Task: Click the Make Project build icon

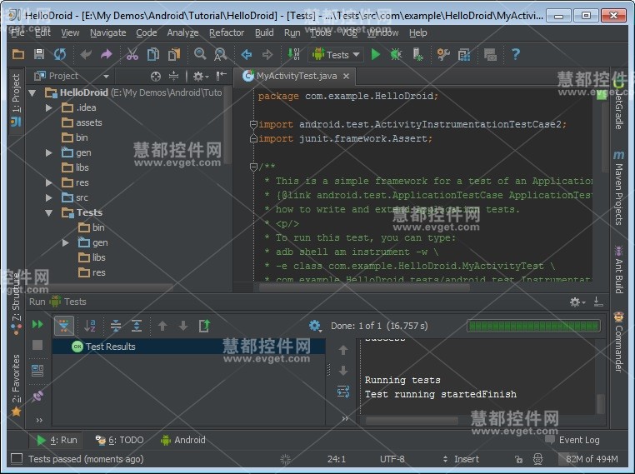Action: point(293,54)
